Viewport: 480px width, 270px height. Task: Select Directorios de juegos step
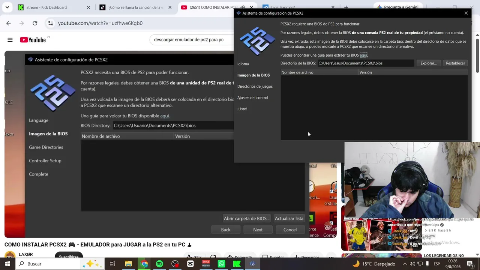click(x=255, y=86)
